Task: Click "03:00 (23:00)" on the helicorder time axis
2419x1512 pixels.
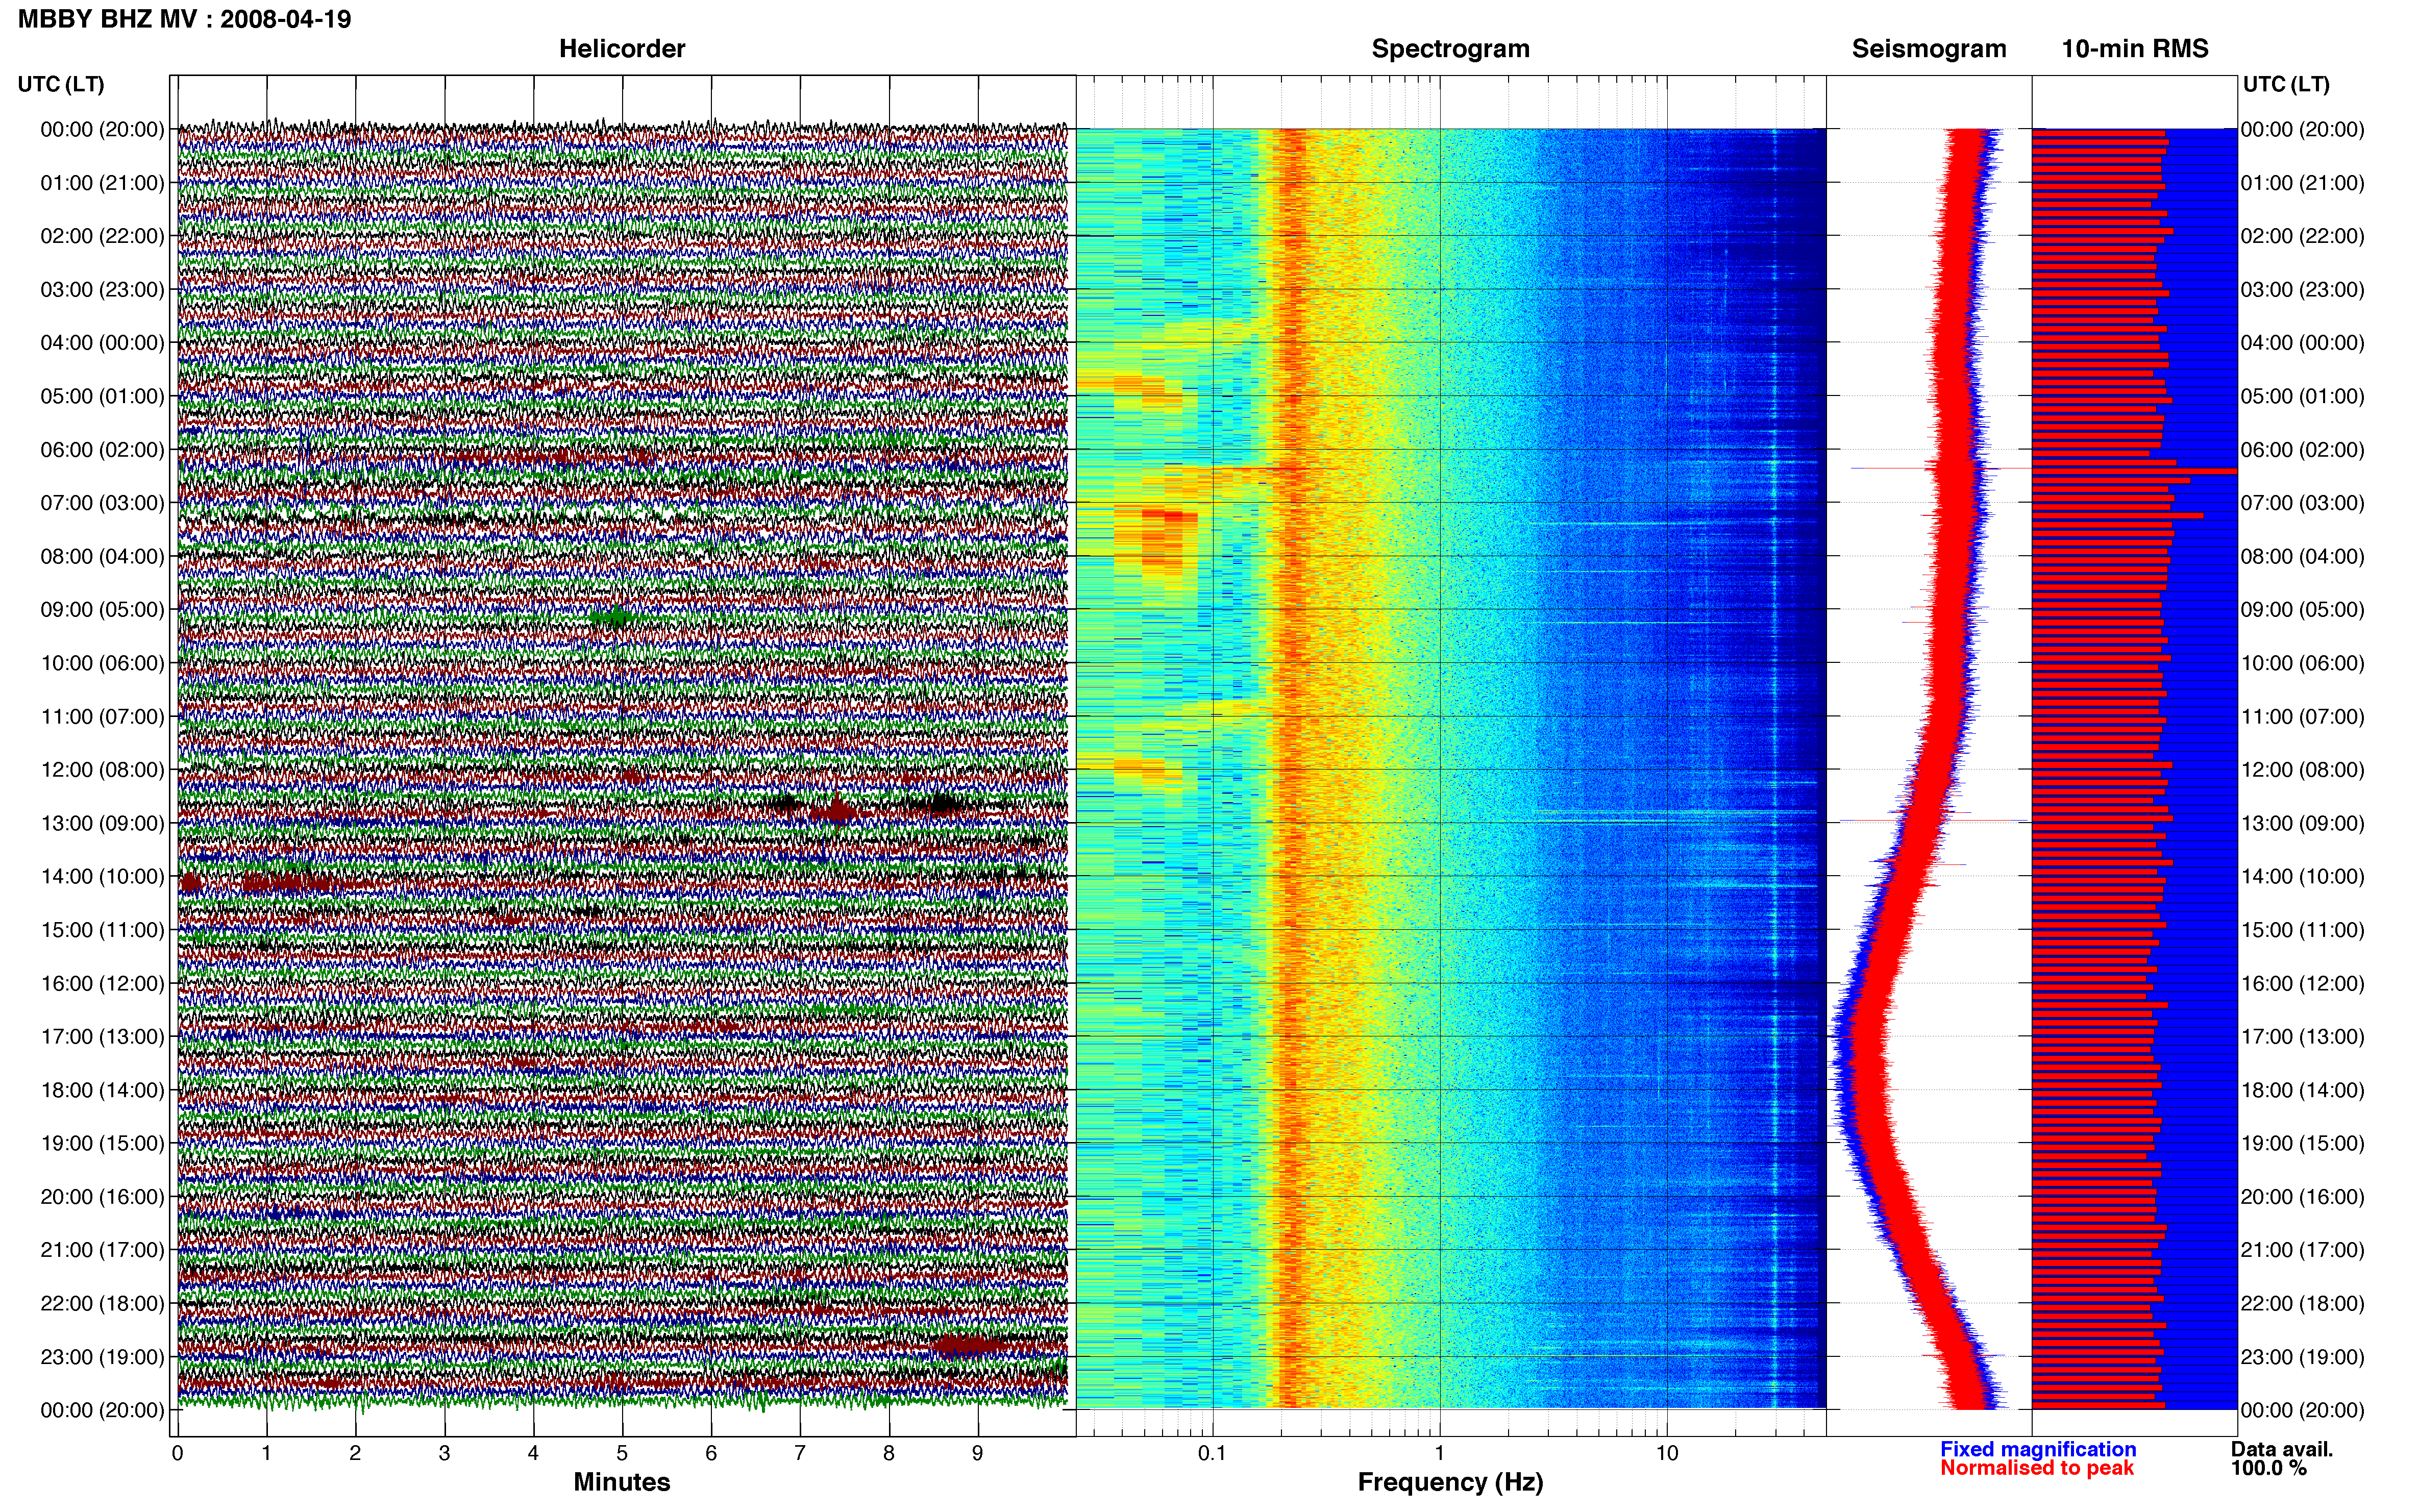Action: click(102, 290)
